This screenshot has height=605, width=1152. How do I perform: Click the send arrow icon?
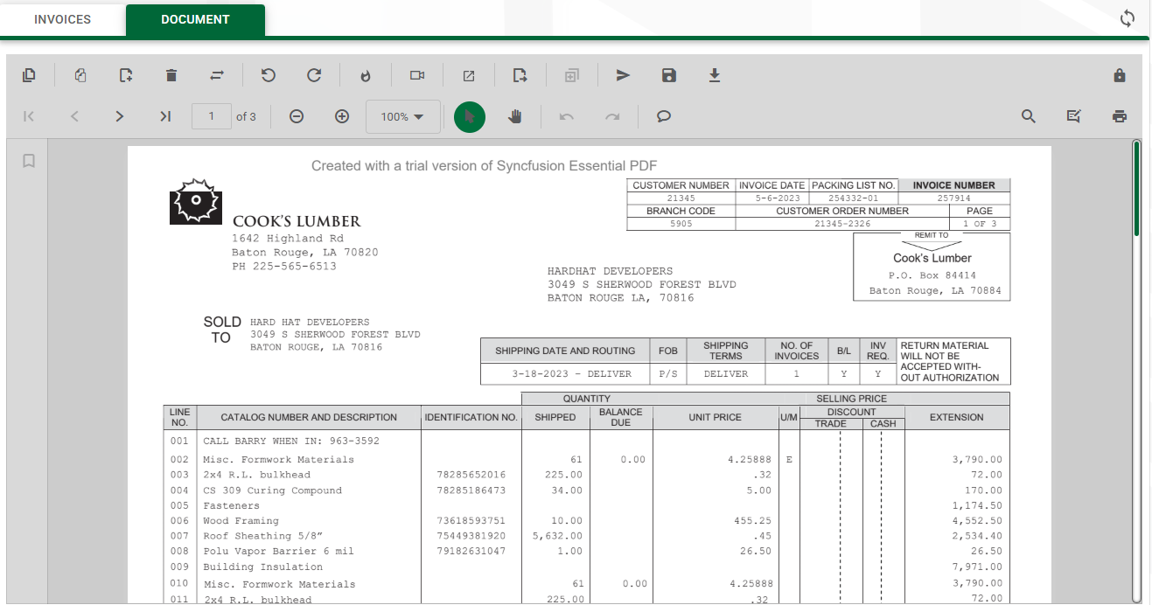(623, 75)
